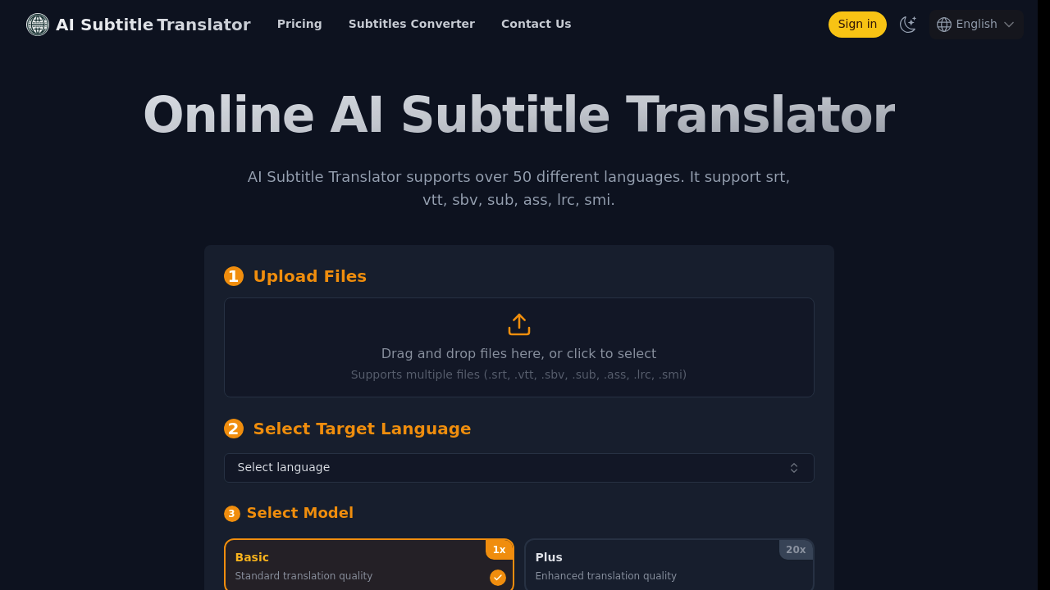Click the globe logo in the header
The image size is (1050, 590).
(x=37, y=24)
